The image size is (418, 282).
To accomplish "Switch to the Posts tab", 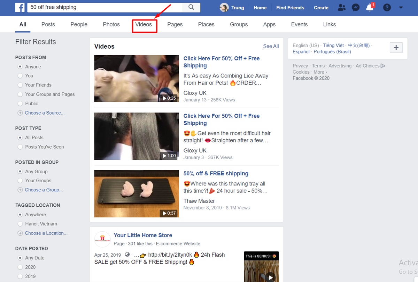I will [x=48, y=24].
